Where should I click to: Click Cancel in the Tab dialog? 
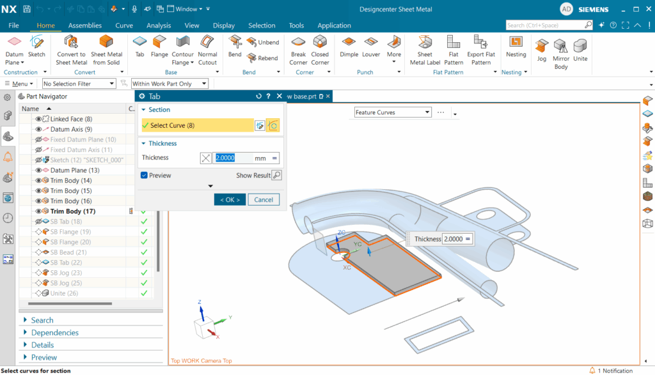pos(264,199)
